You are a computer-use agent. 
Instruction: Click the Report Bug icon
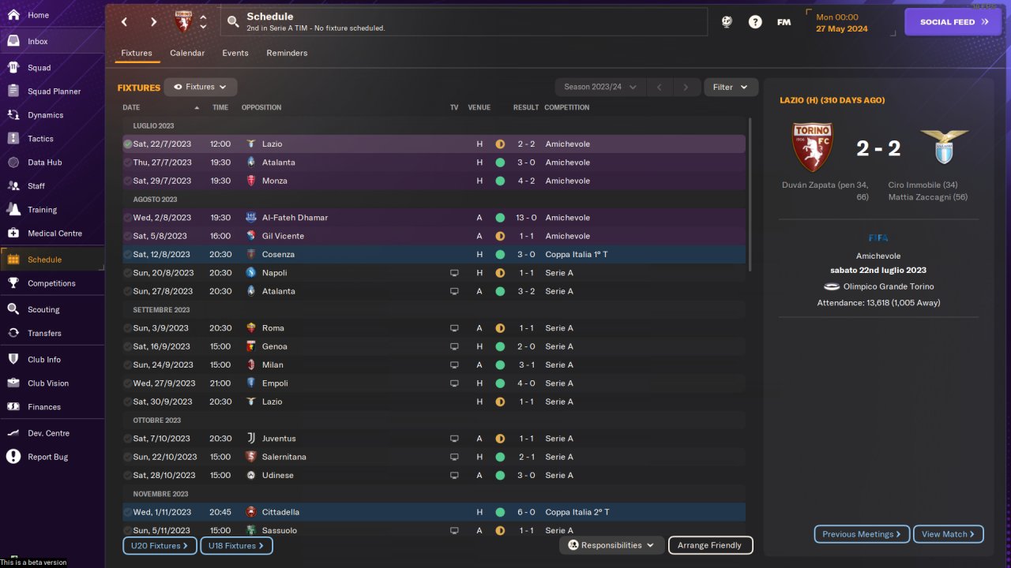[x=13, y=457]
